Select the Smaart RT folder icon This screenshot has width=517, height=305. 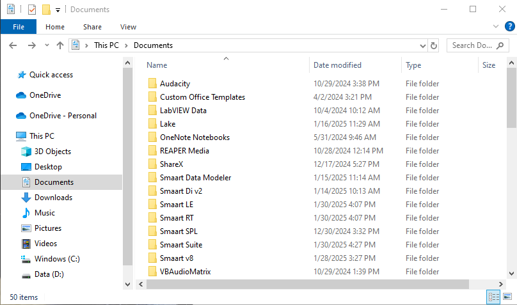pyautogui.click(x=152, y=217)
